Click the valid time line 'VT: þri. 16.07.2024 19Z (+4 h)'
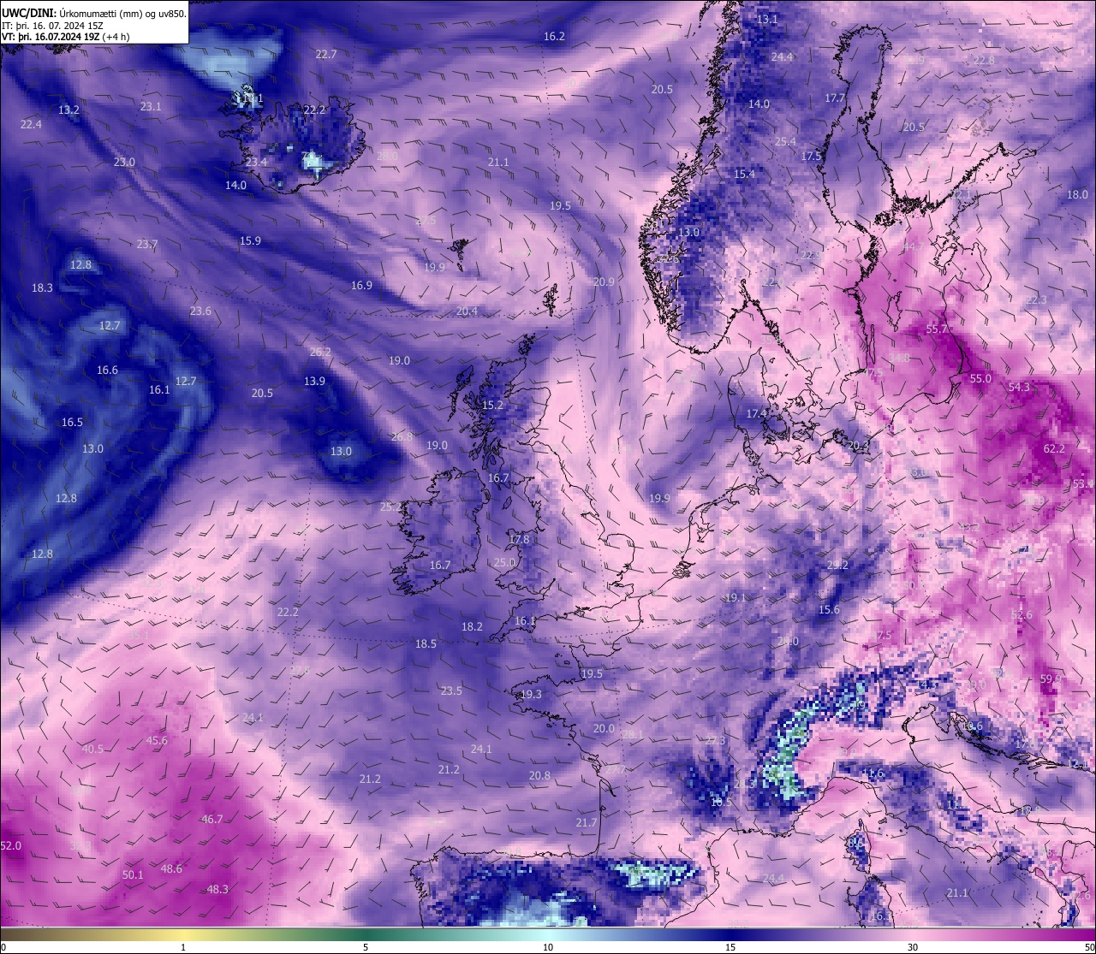Screen dimensions: 1096x954 (65, 37)
